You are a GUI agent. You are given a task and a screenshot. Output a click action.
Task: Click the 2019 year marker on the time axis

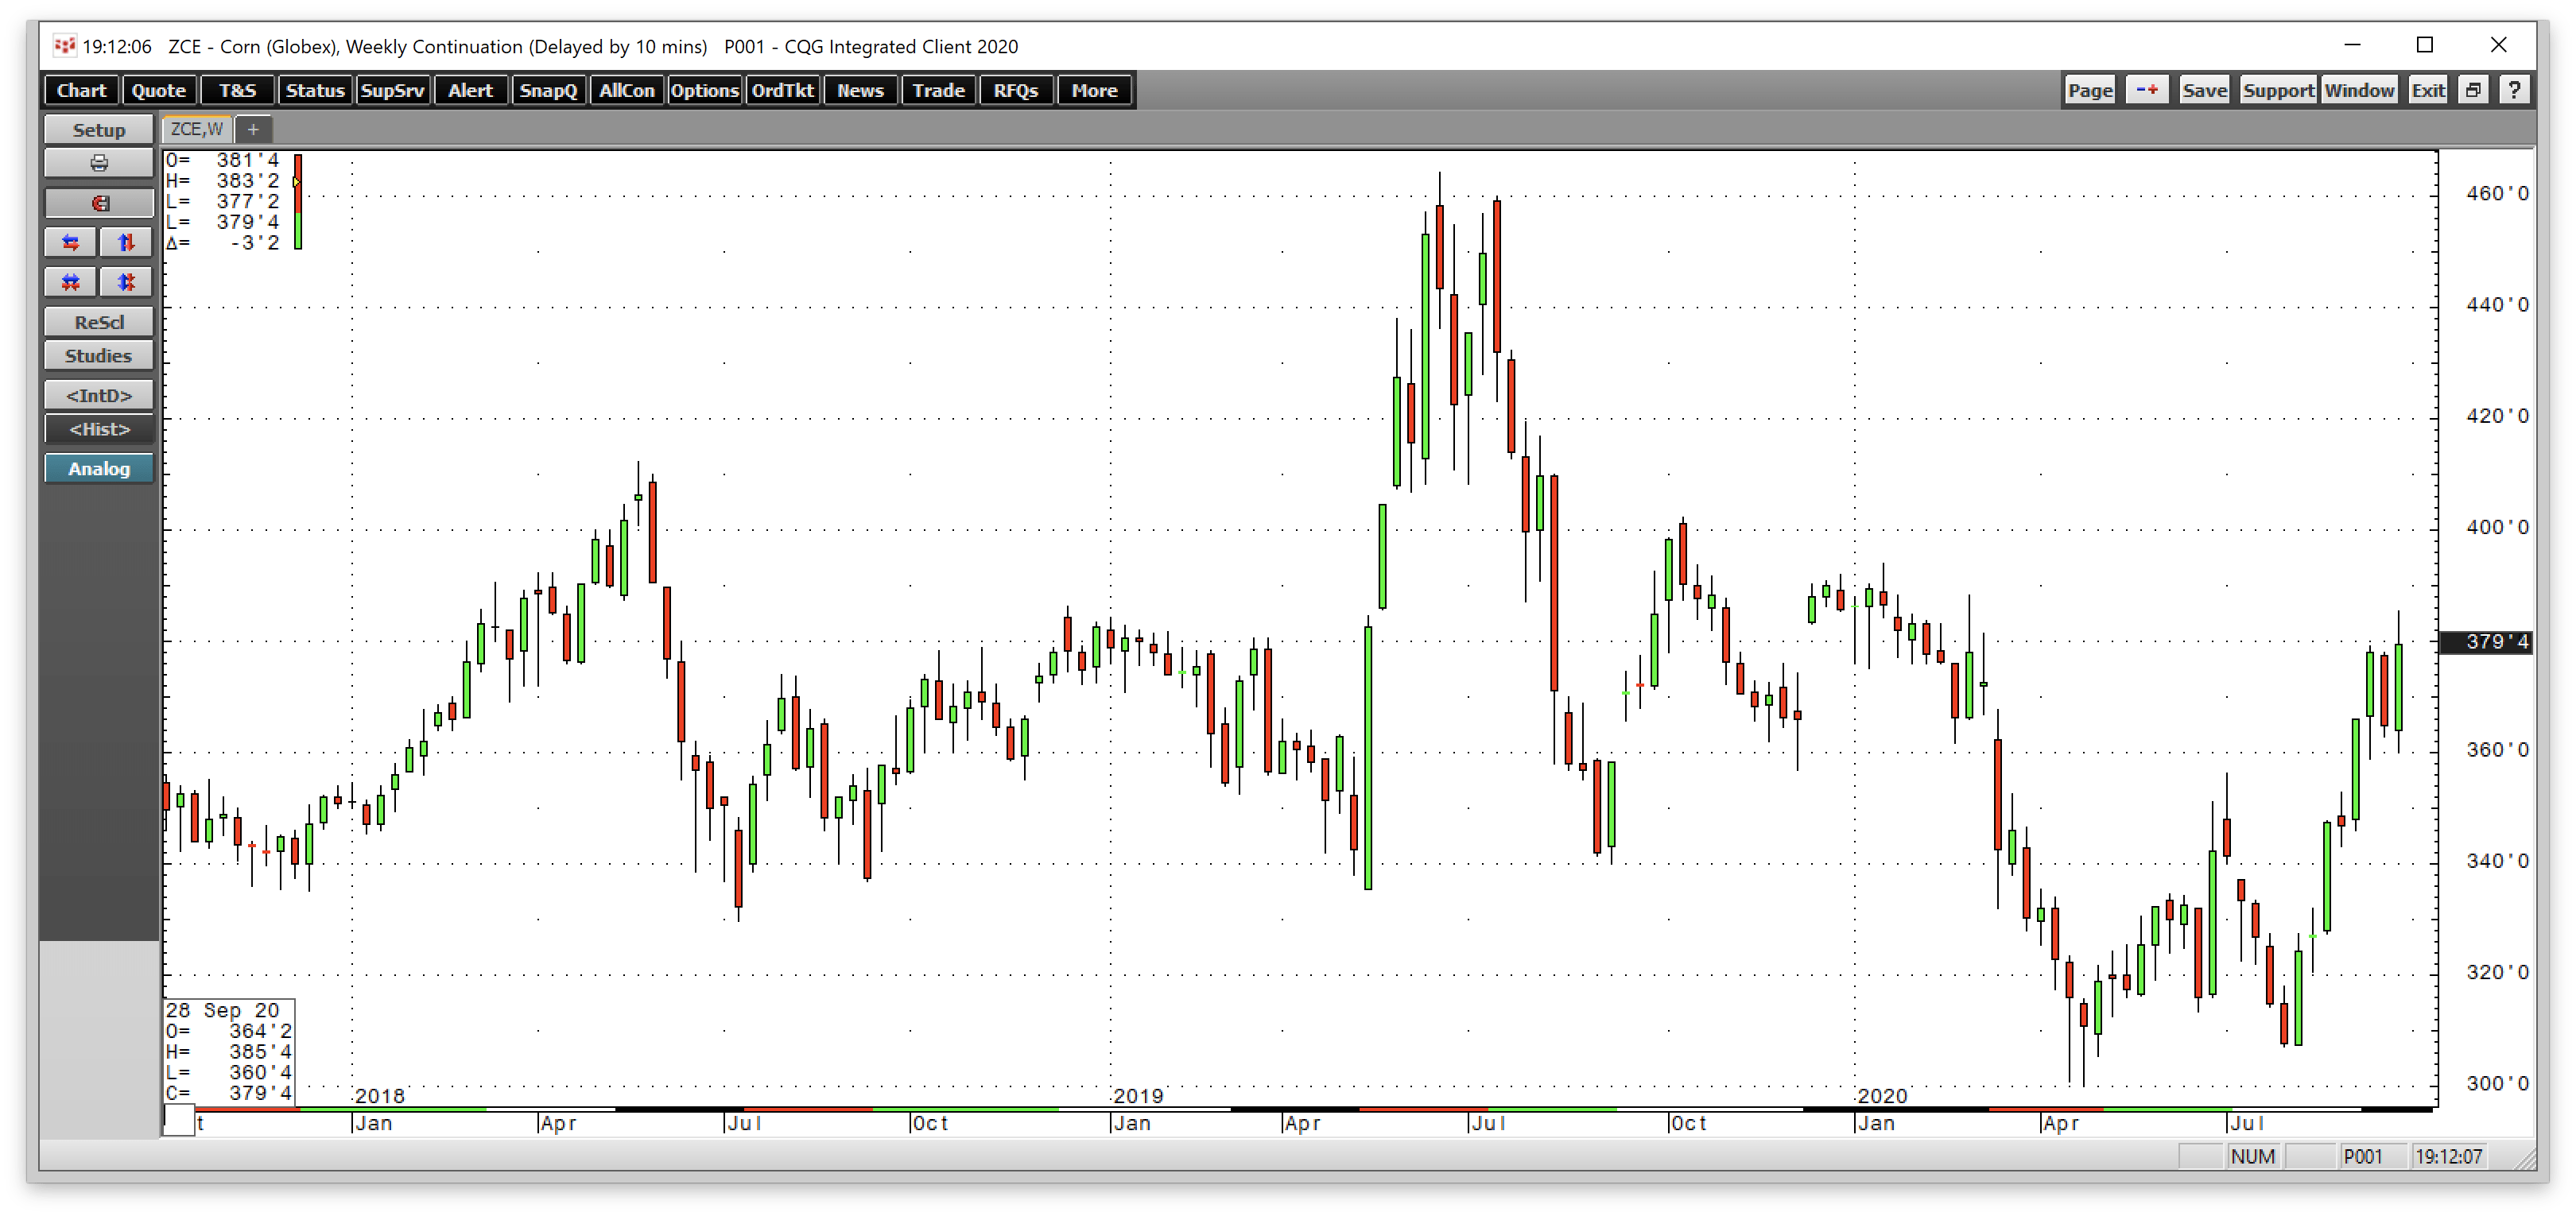click(x=1138, y=1096)
